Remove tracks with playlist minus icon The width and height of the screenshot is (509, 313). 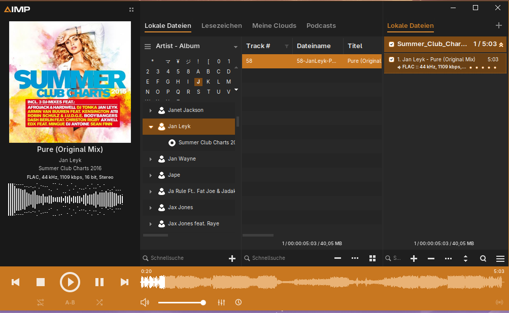(431, 259)
